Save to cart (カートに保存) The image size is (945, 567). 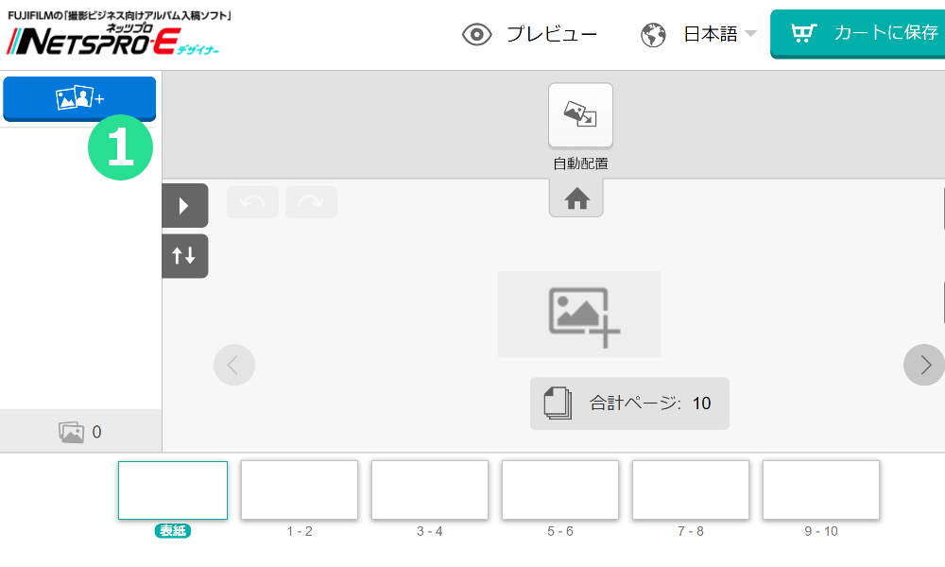(x=858, y=34)
